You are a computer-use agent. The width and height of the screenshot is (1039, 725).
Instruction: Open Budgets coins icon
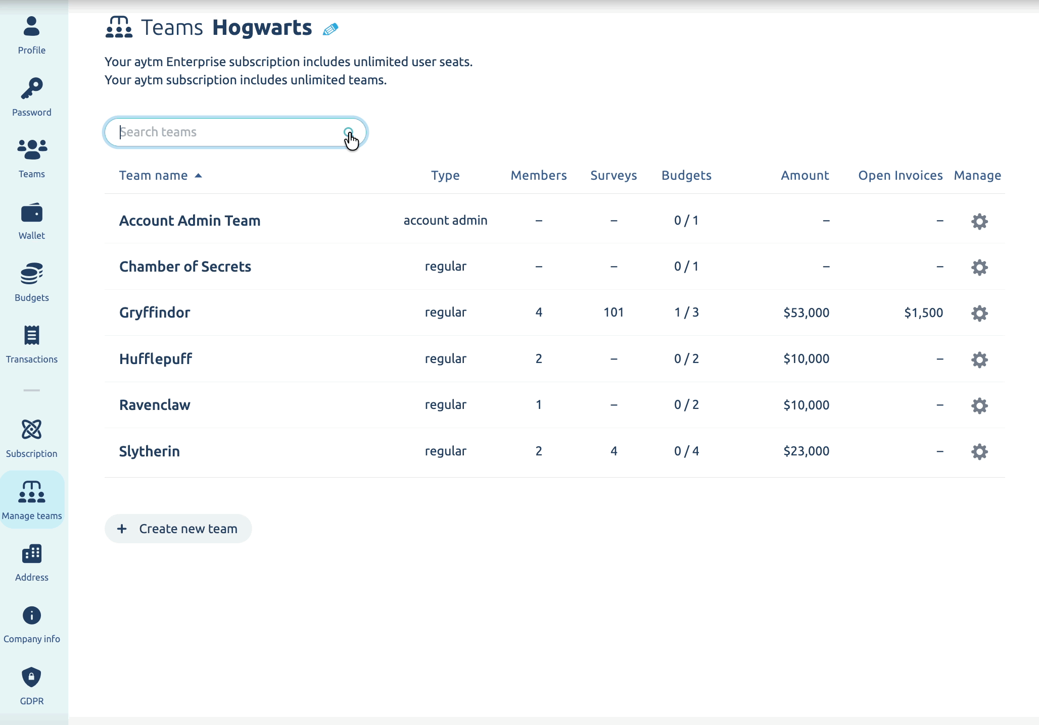(x=31, y=274)
